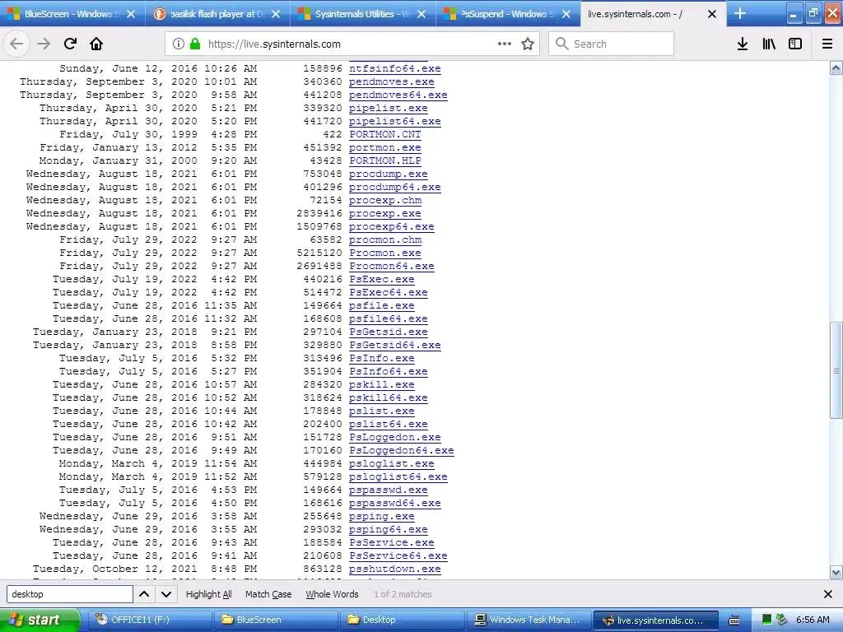The width and height of the screenshot is (843, 632).
Task: Open a new tab with plus
Action: tap(740, 13)
